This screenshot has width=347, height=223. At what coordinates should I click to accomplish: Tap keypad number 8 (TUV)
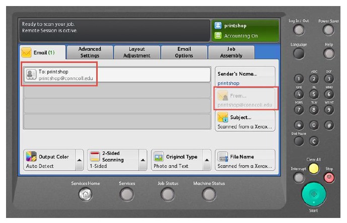point(314,110)
